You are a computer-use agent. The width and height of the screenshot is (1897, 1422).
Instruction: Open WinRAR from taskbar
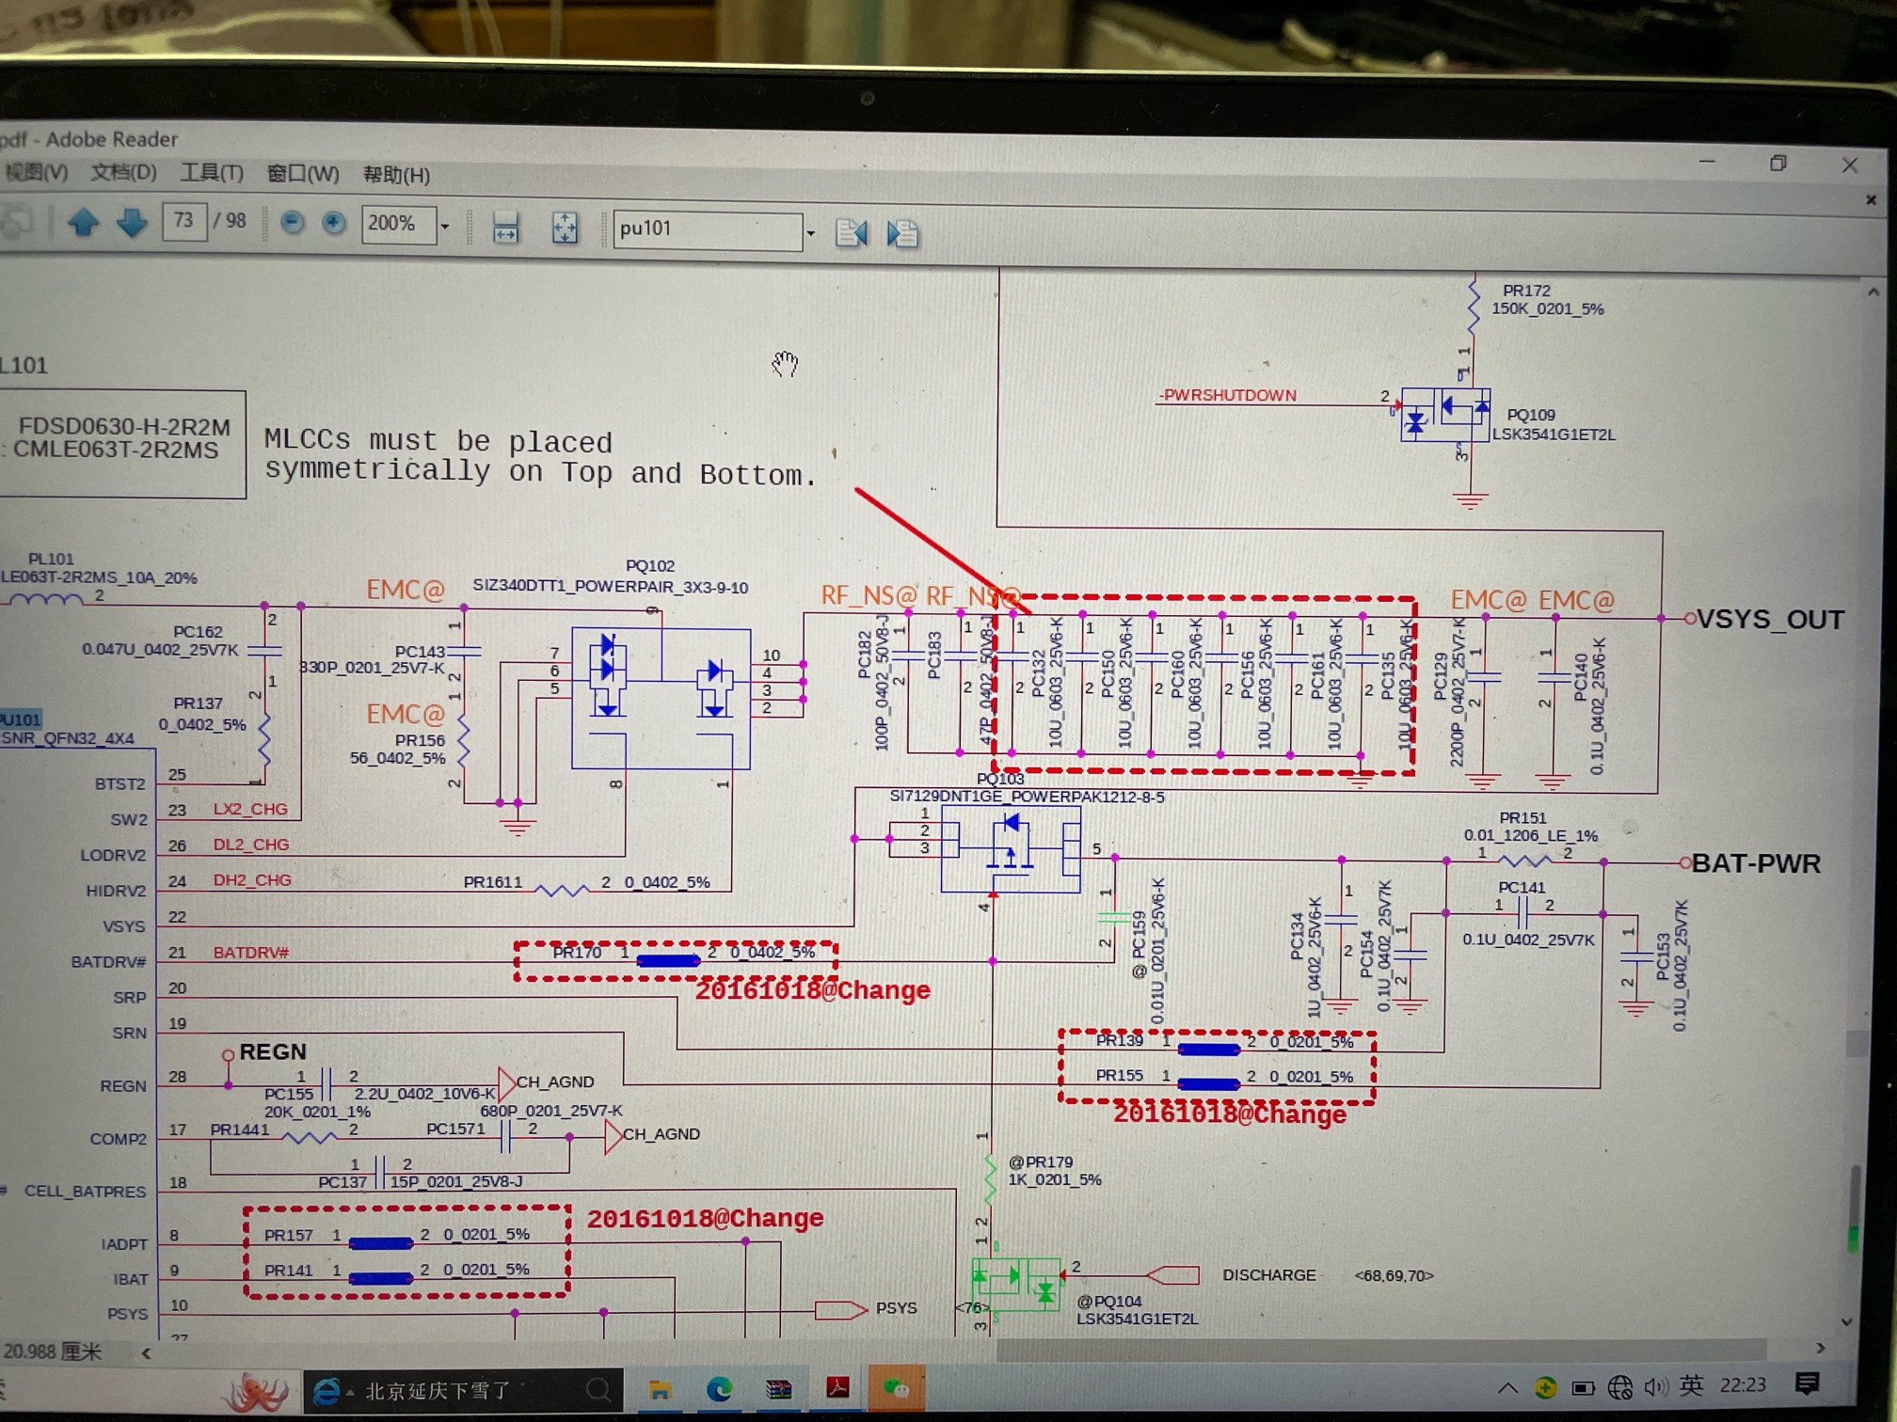click(779, 1389)
